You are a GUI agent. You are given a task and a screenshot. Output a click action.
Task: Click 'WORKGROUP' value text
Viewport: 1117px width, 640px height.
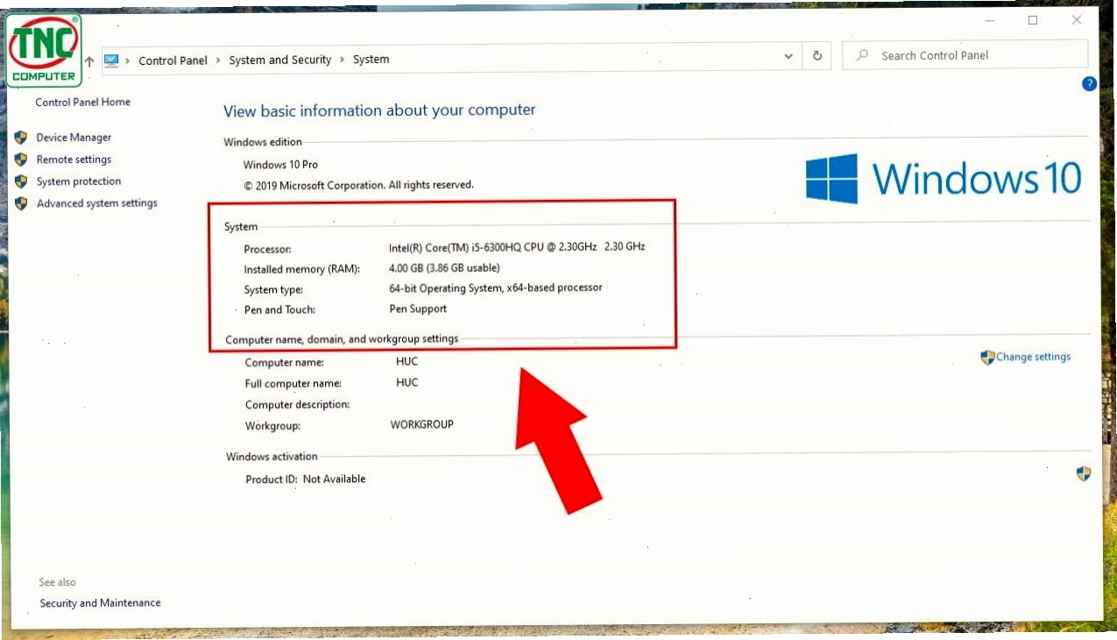pos(422,424)
